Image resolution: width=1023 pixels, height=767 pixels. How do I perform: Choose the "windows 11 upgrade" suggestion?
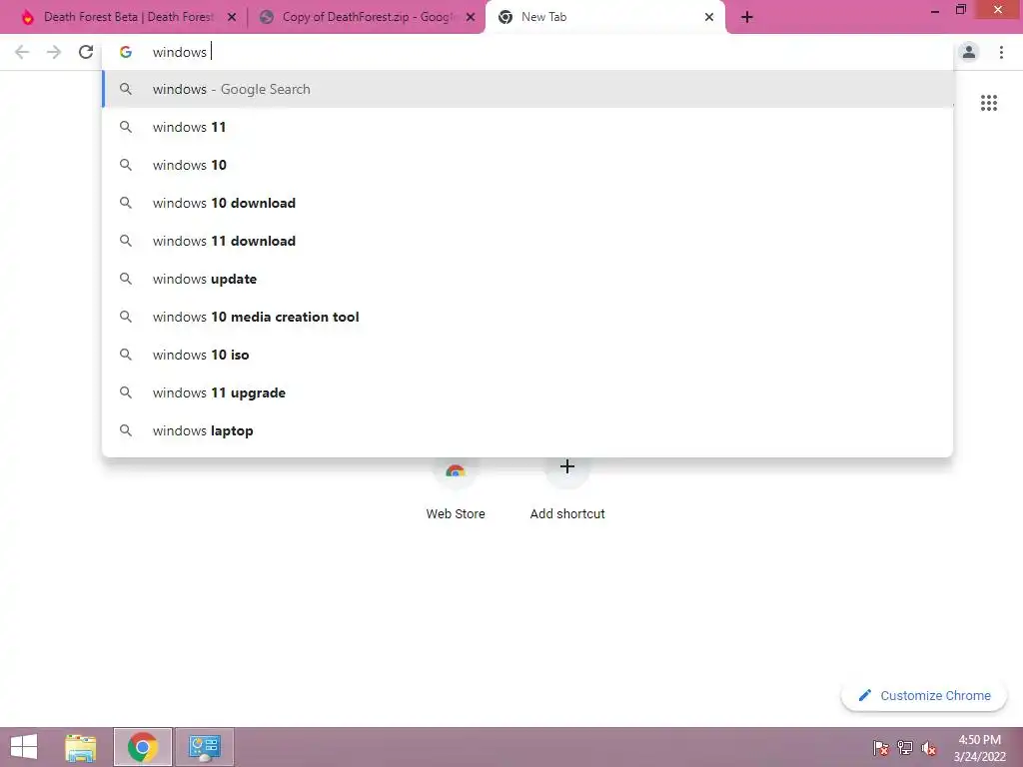point(527,392)
